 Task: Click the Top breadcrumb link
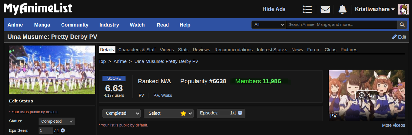pos(102,61)
